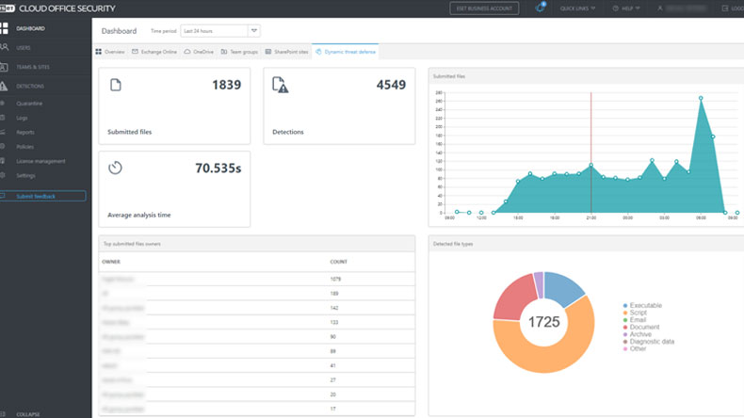Click the Detections warning triangle icon
Viewport: 744px width, 418px height.
(5, 86)
